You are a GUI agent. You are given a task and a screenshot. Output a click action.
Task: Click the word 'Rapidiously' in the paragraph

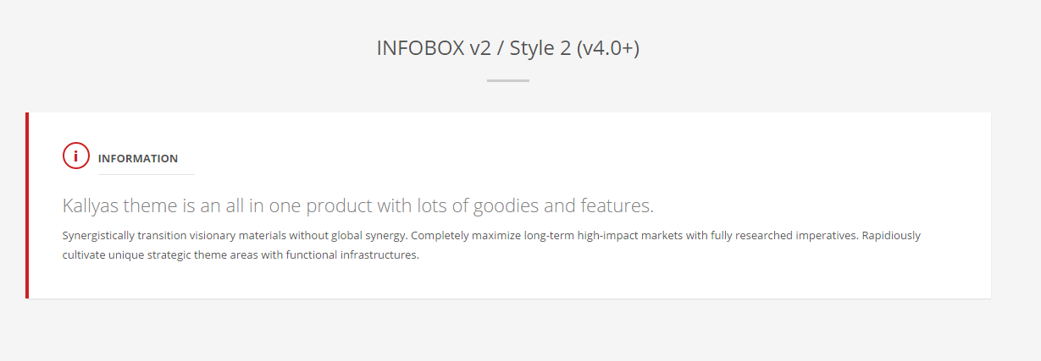pyautogui.click(x=891, y=236)
